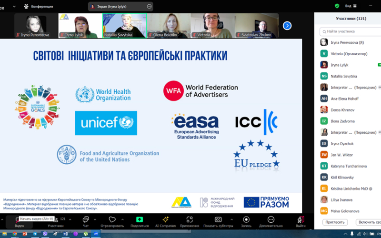Screen dimensions: 381x238
Task: Select Iryna Lylyk in participants list
Action: click(x=349, y=65)
